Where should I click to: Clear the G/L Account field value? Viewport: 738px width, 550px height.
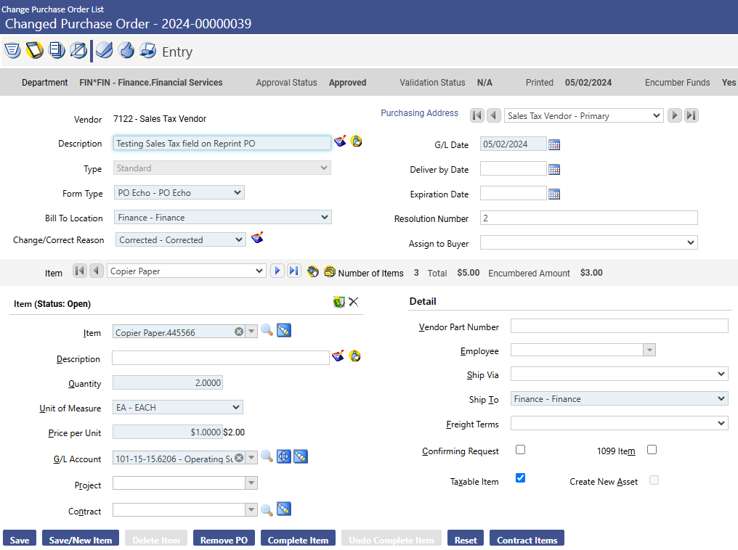click(x=239, y=457)
